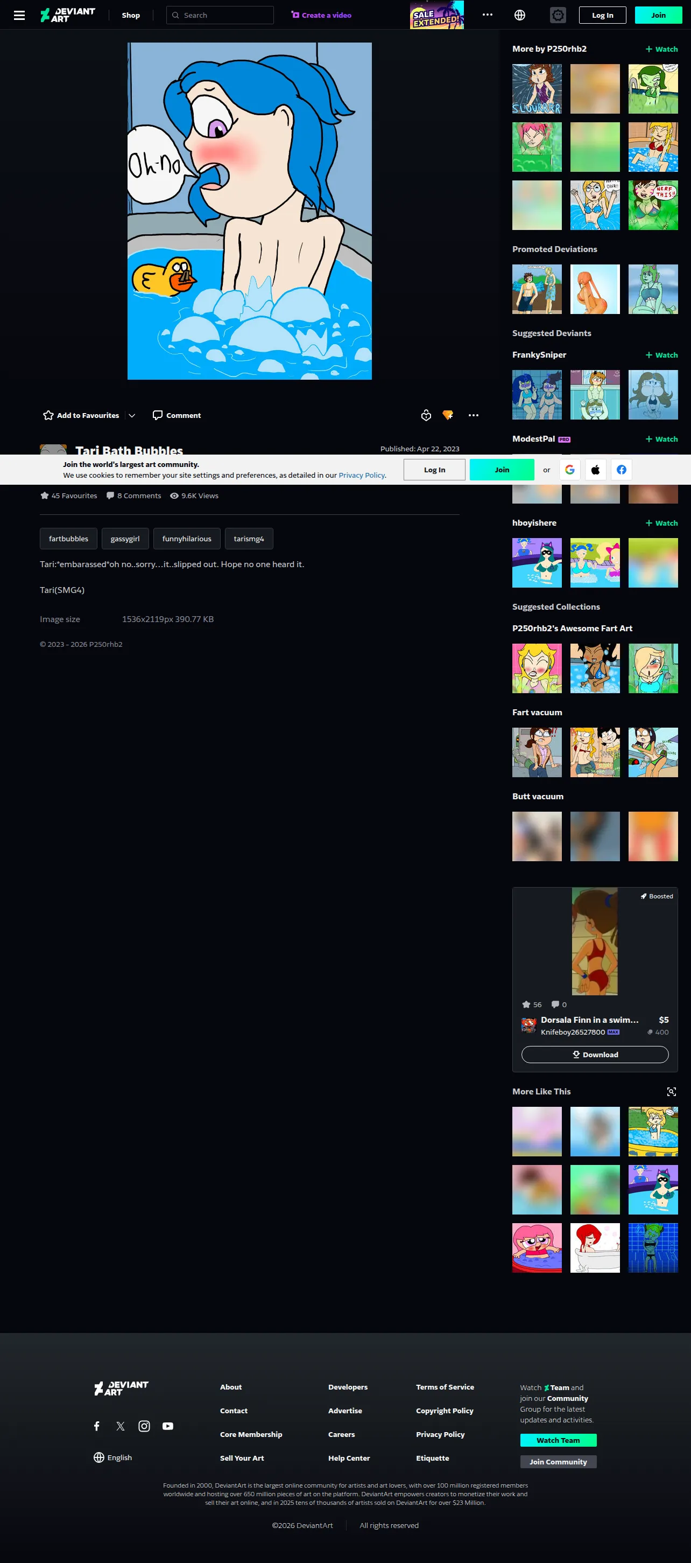View the 45 Favourites count
Screen dimensions: 691x1563
point(68,496)
